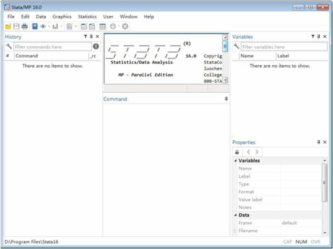The image size is (333, 249).
Task: Click the Name column header in Variables
Action: click(x=257, y=56)
